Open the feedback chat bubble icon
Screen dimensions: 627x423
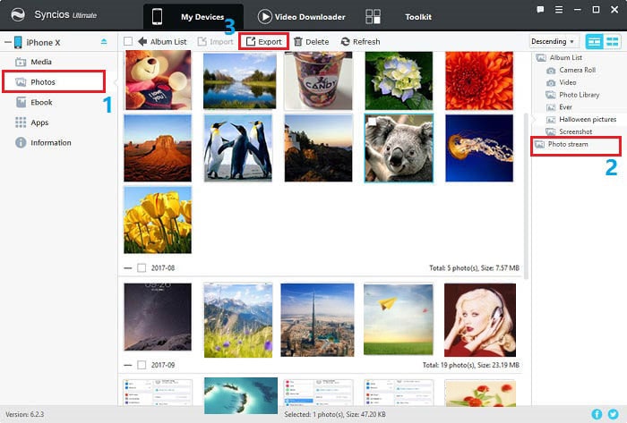540,10
